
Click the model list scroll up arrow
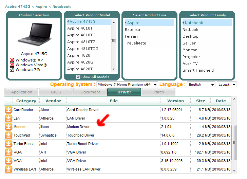pyautogui.click(x=114, y=22)
